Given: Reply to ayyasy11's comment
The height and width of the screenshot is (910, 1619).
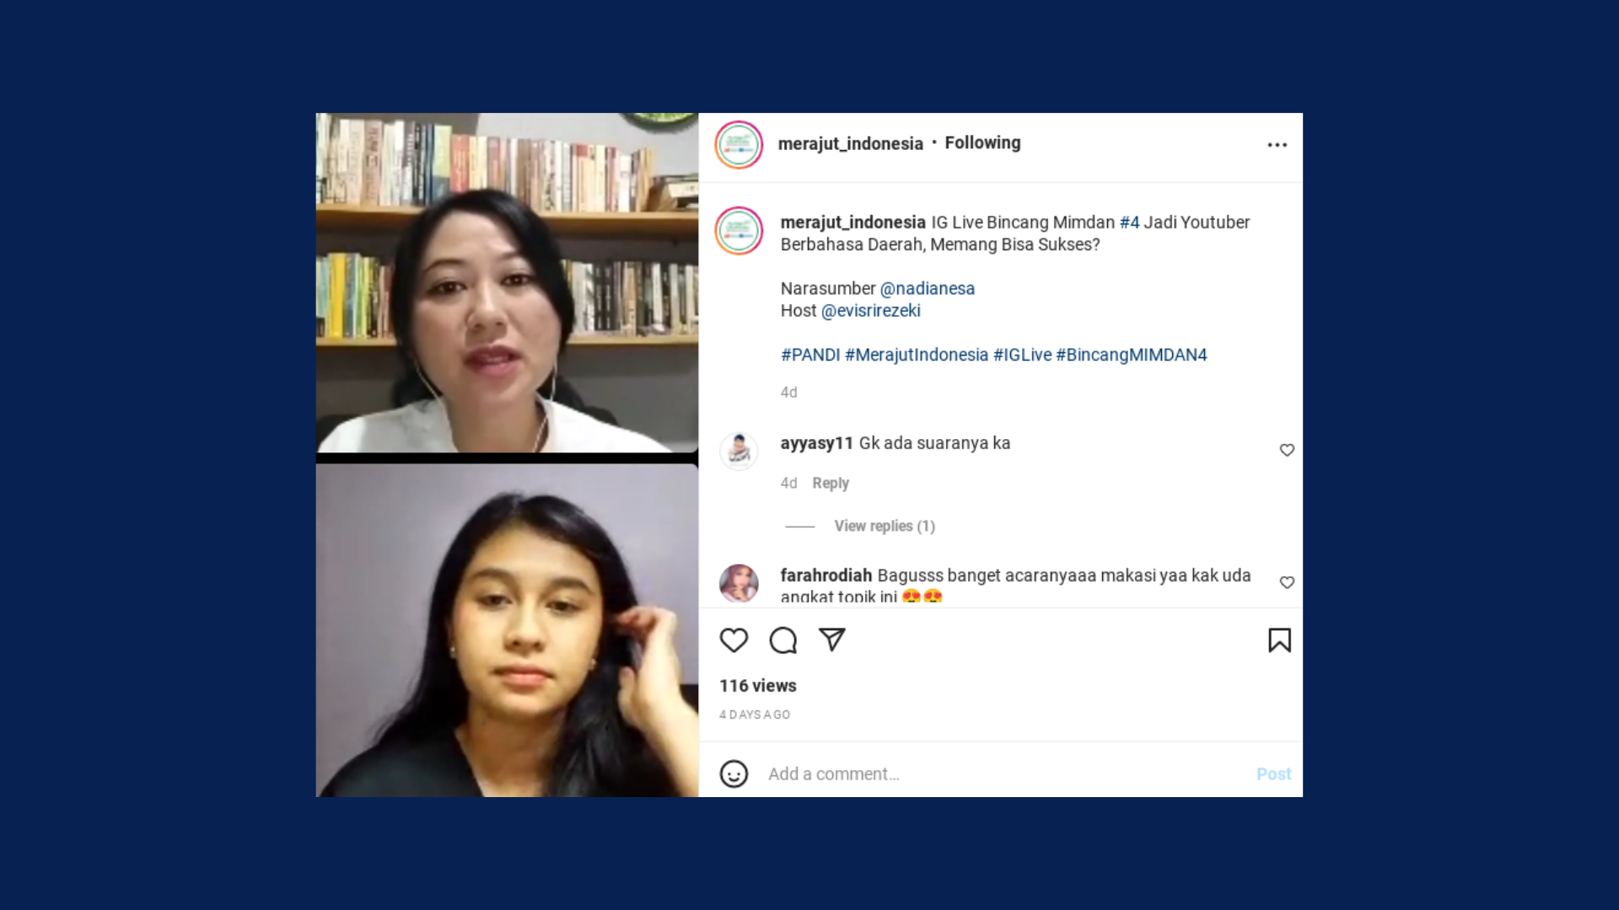Looking at the screenshot, I should coord(831,483).
